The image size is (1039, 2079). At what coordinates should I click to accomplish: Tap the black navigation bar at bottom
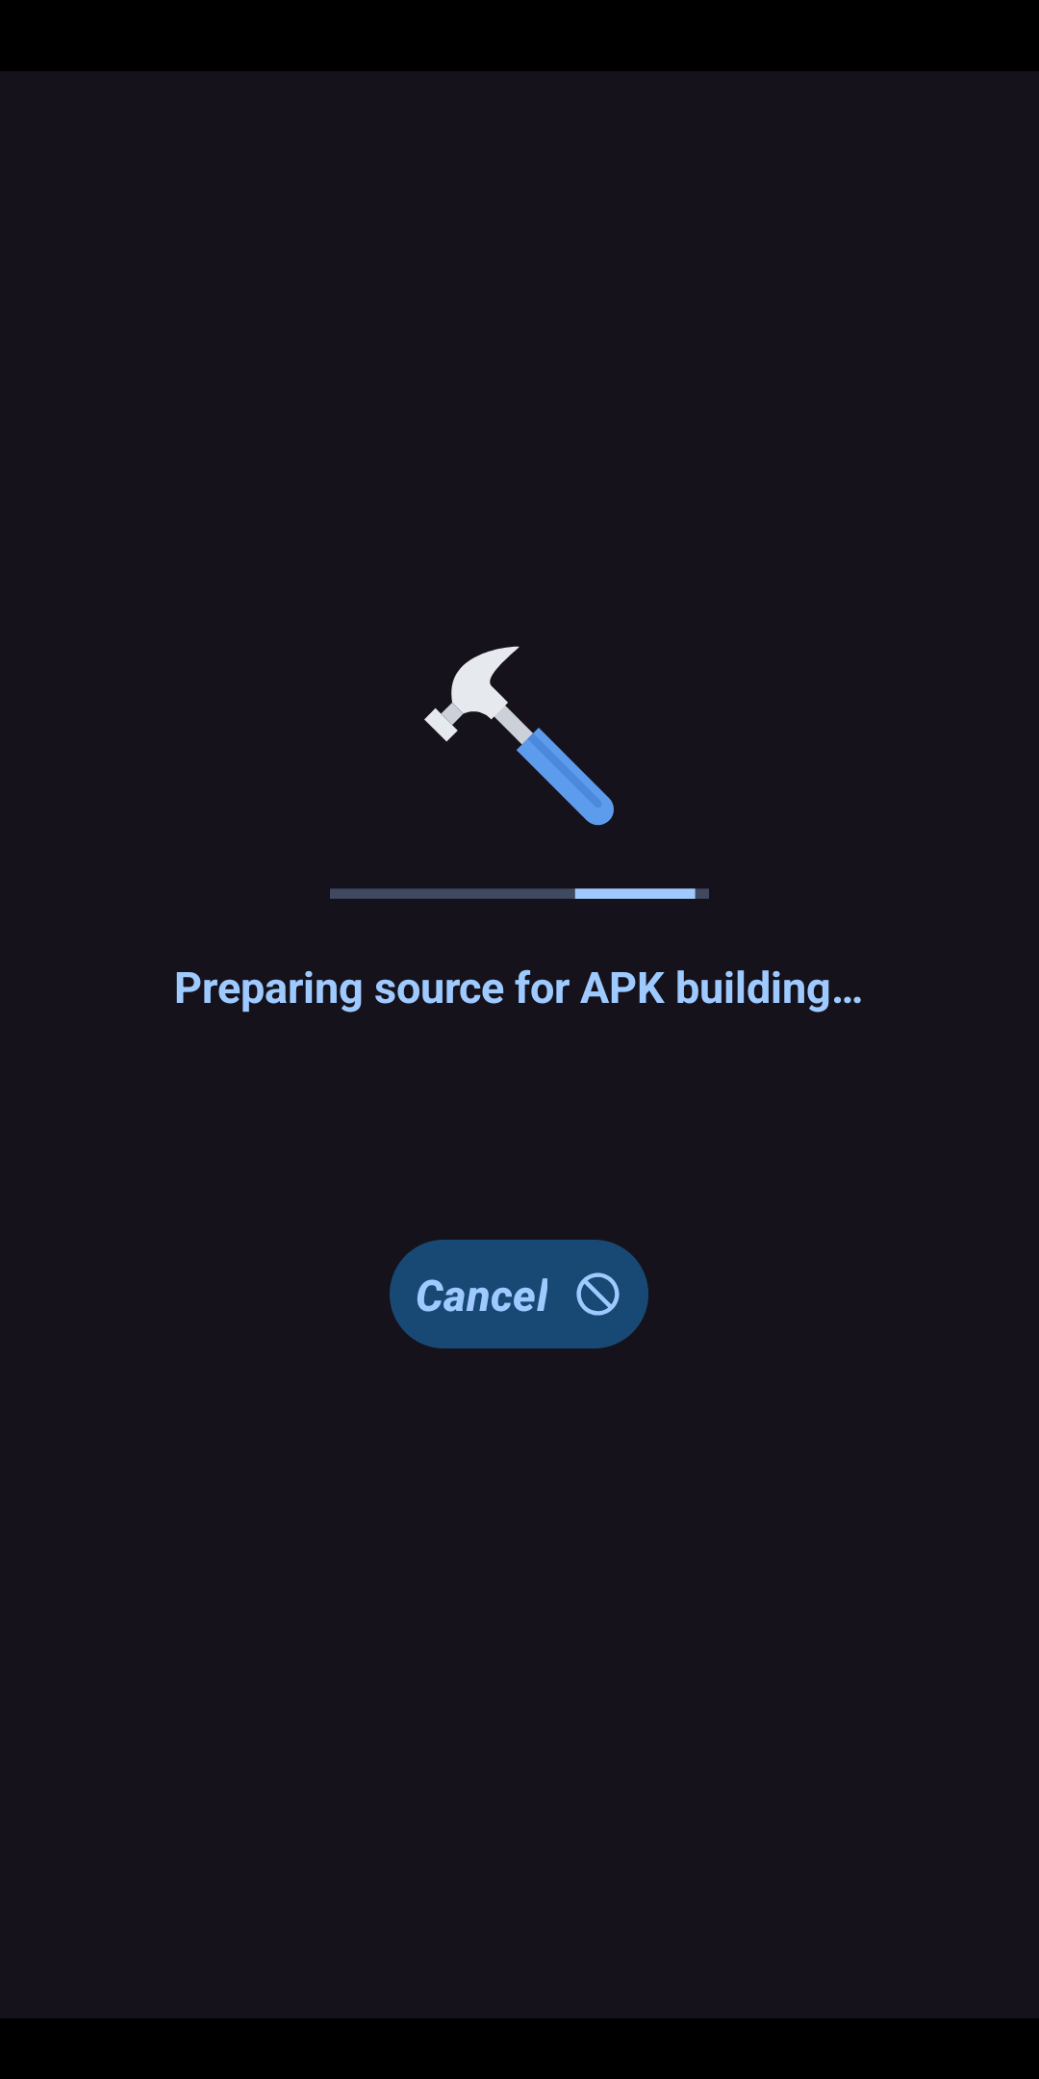(519, 2048)
